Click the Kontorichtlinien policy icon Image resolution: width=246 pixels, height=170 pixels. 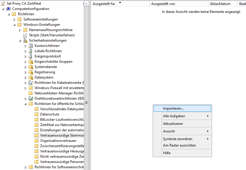tap(31, 46)
